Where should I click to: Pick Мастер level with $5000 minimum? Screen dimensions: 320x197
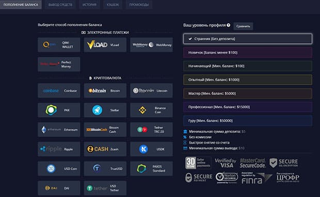(x=248, y=93)
